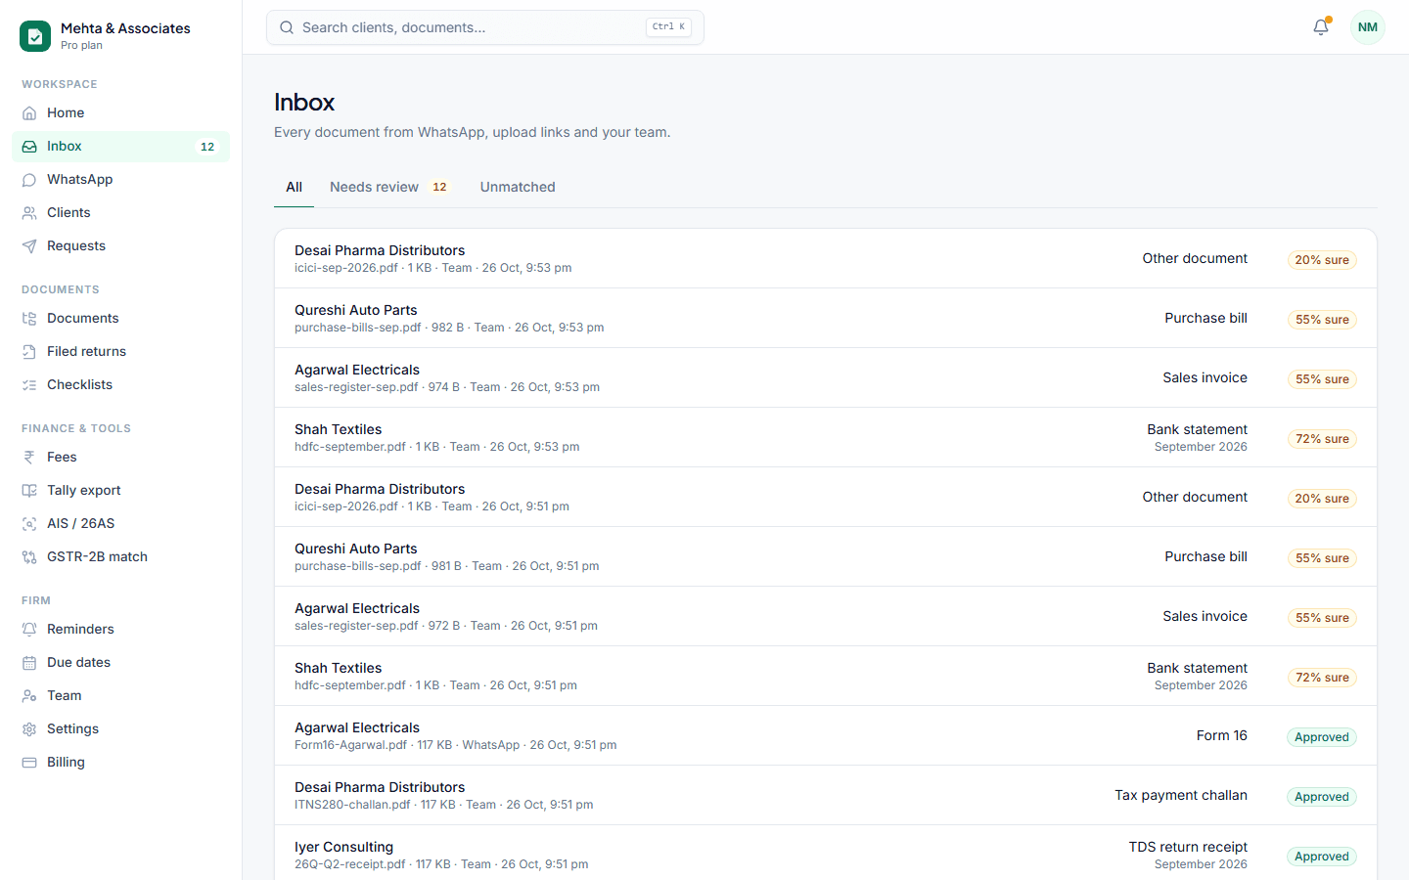Screen dimensions: 1409x880
Task: Click the Ctrl K shortcut hint
Action: click(669, 27)
